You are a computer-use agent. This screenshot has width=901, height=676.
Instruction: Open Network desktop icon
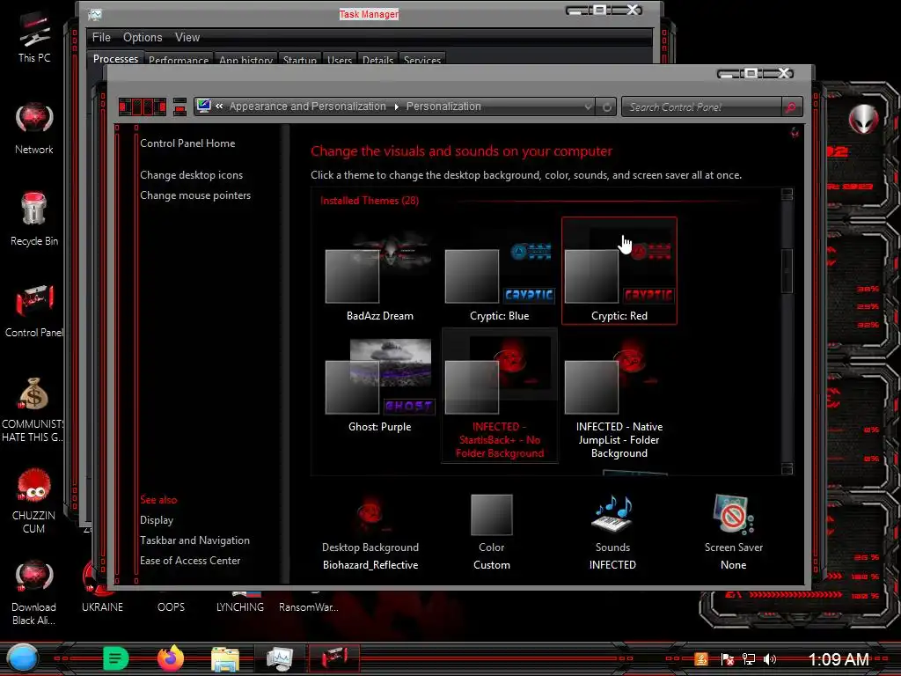coord(34,128)
